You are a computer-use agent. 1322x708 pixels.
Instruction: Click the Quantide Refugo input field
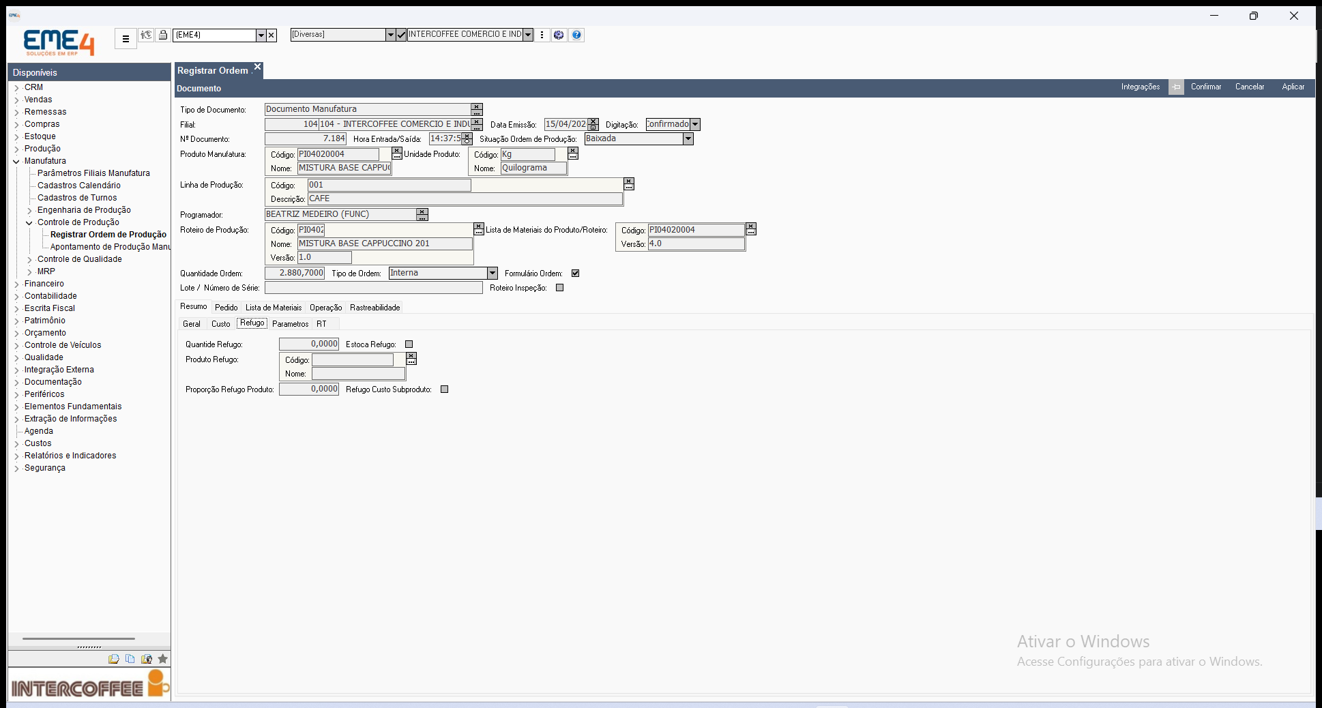(x=309, y=344)
